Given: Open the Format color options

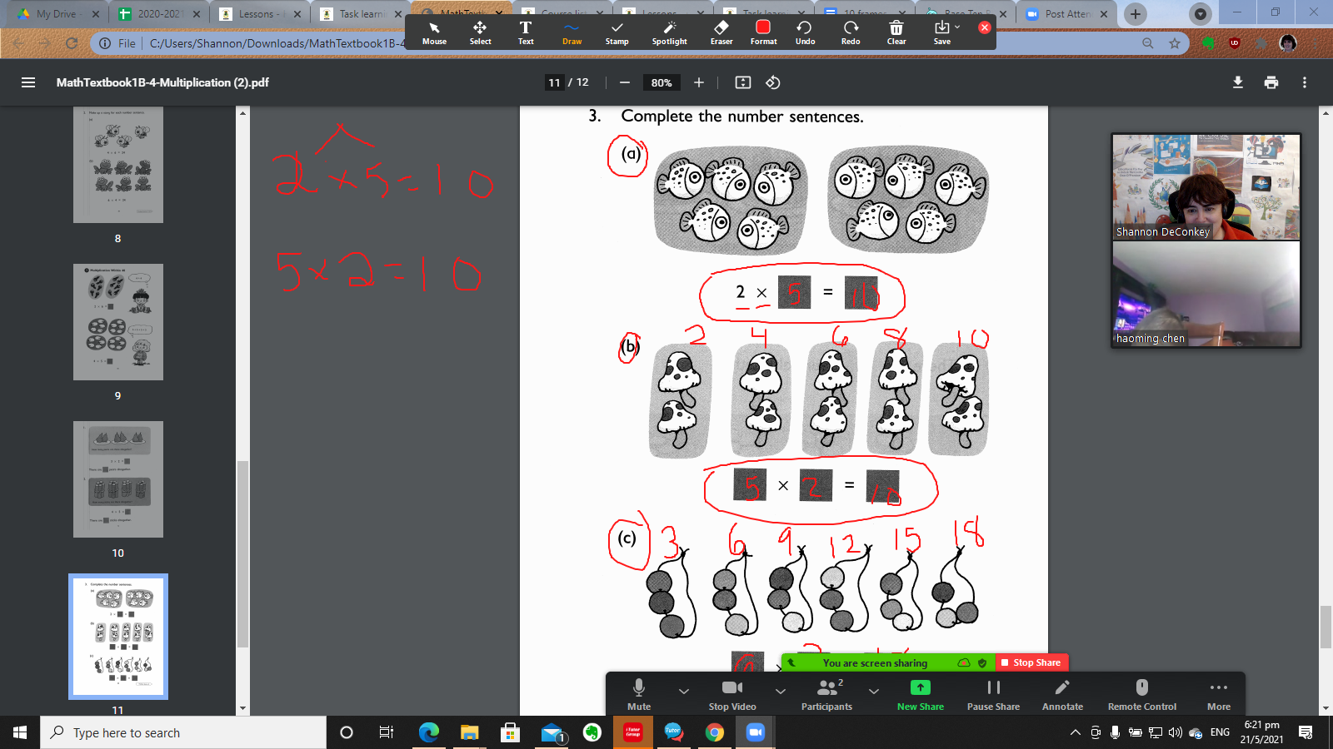Looking at the screenshot, I should (763, 32).
